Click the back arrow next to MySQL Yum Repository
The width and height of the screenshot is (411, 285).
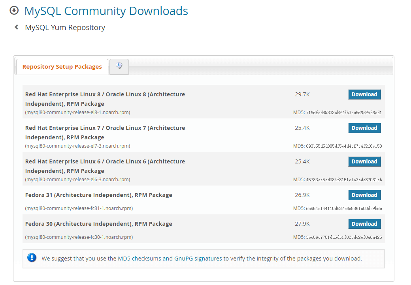click(16, 27)
